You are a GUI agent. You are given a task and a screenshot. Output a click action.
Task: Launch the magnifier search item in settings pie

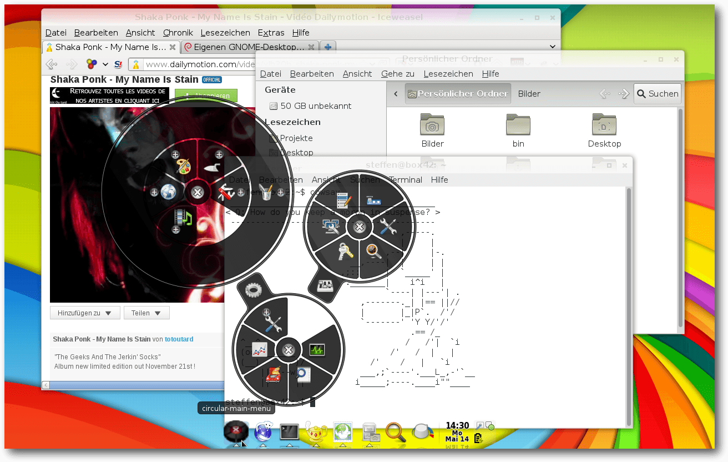tap(374, 252)
